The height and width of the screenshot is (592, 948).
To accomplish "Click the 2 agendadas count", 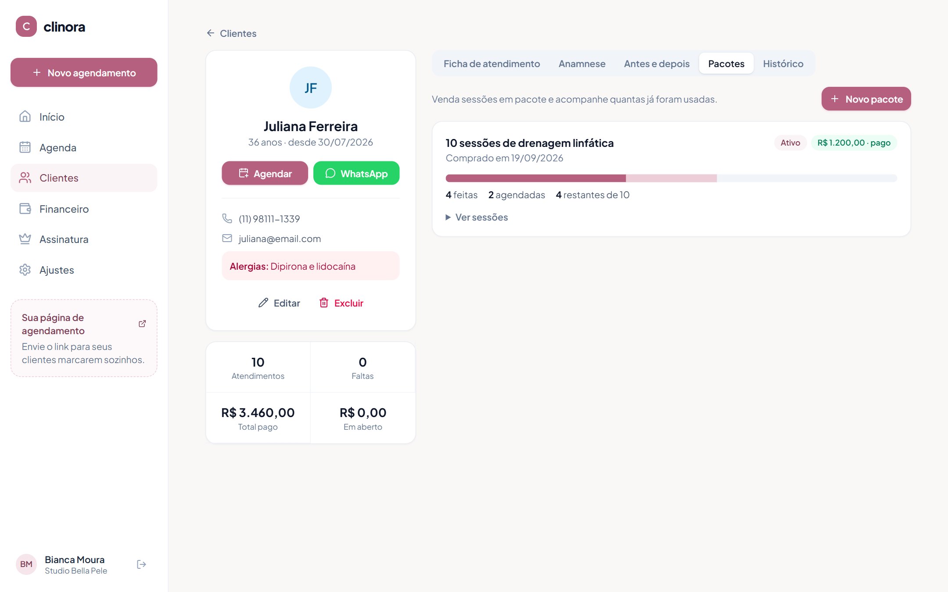I will [517, 195].
